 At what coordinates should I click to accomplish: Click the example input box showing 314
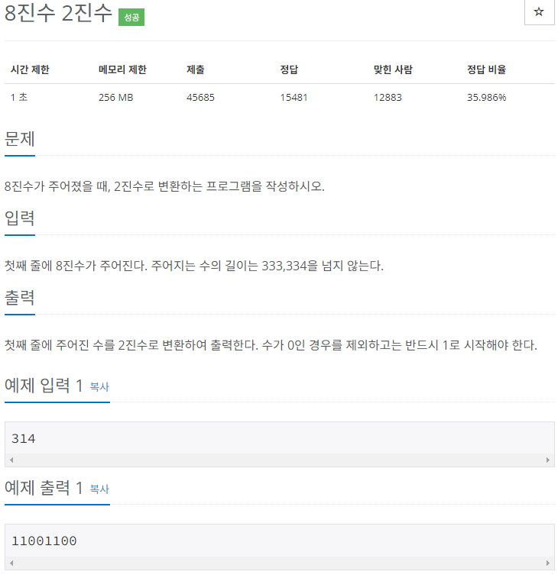[279, 438]
